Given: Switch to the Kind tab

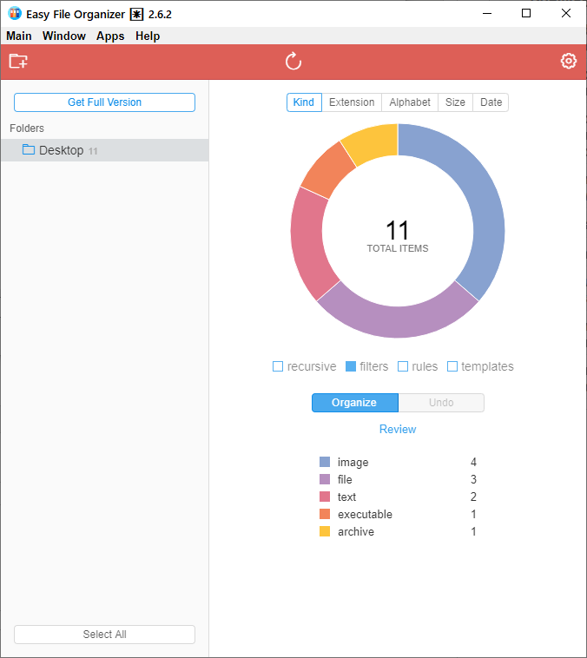Looking at the screenshot, I should pyautogui.click(x=304, y=102).
